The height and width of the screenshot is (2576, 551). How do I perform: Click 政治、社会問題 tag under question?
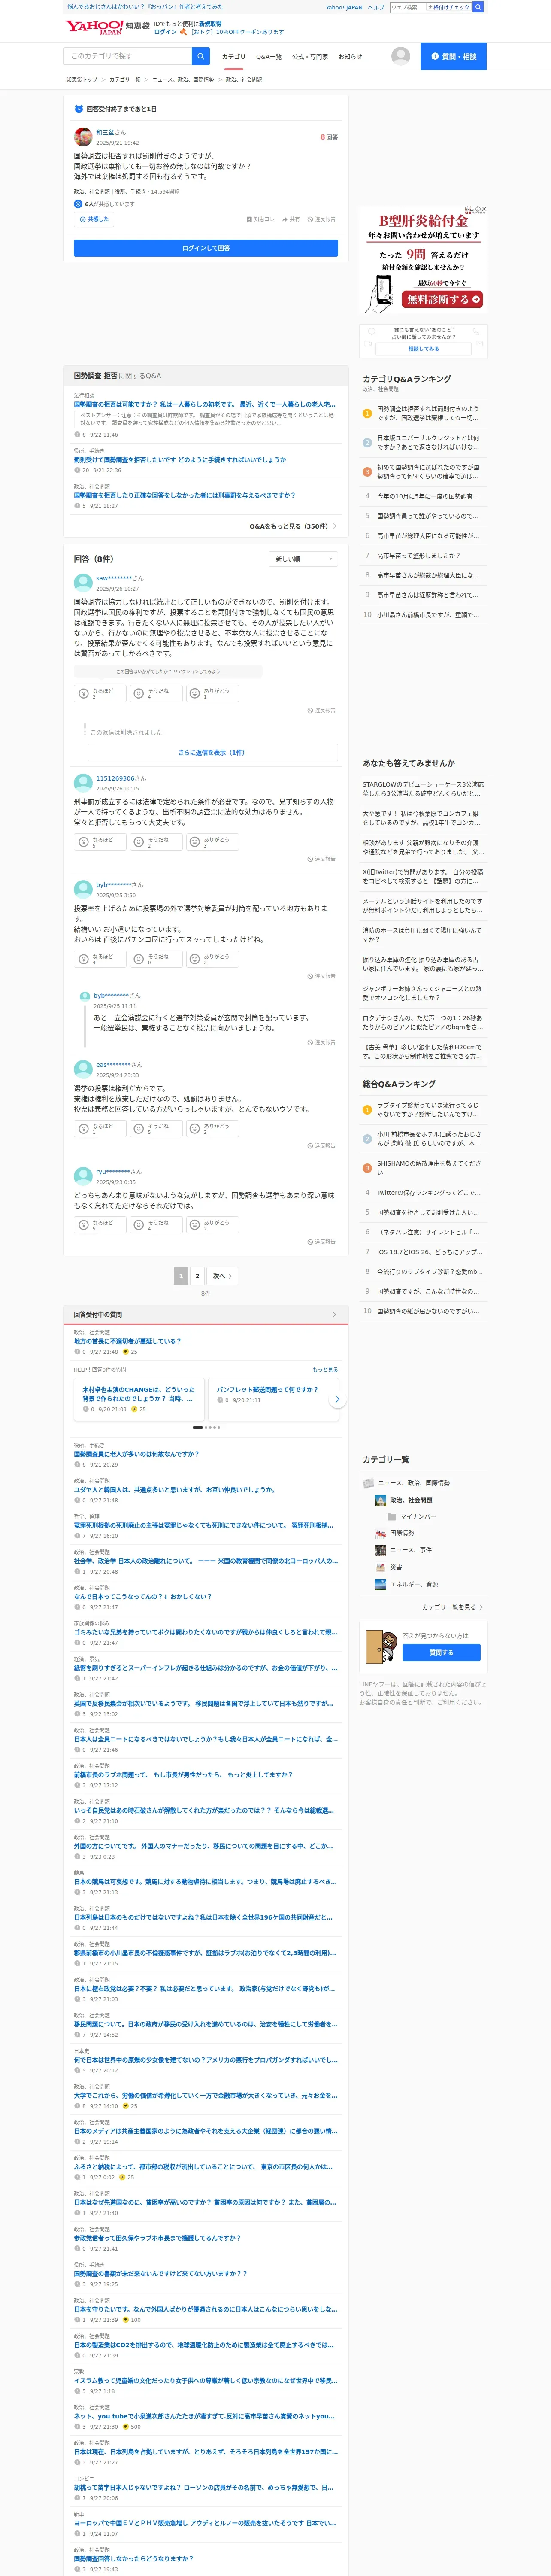(92, 192)
